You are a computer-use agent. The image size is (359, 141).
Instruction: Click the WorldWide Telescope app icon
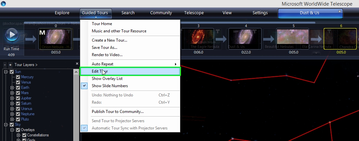pos(3,3)
